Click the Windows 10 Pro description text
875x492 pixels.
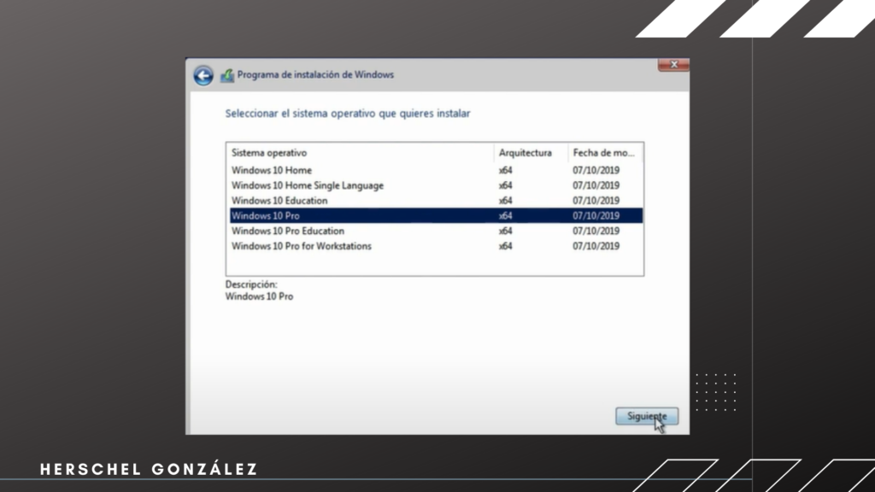259,296
